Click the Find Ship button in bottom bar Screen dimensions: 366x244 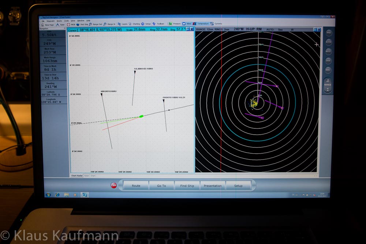187,186
